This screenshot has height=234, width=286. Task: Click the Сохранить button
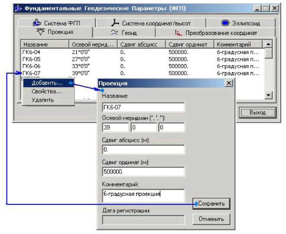(211, 203)
